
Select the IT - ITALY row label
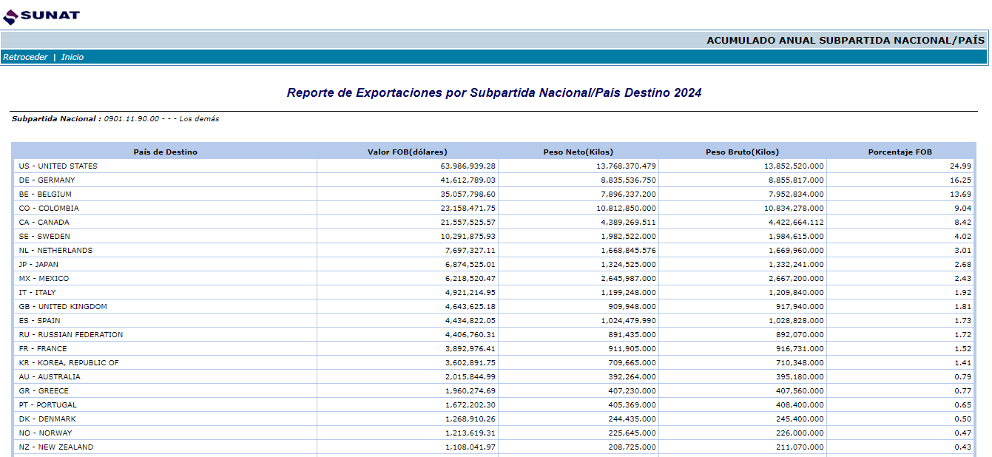coord(38,293)
